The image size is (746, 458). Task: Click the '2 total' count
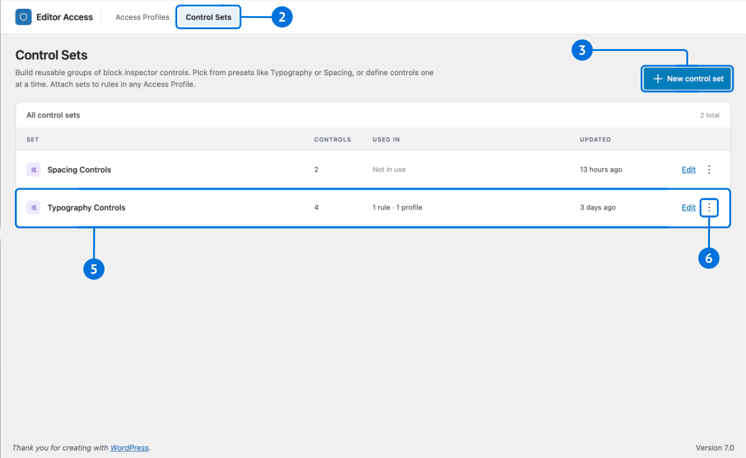click(x=709, y=116)
